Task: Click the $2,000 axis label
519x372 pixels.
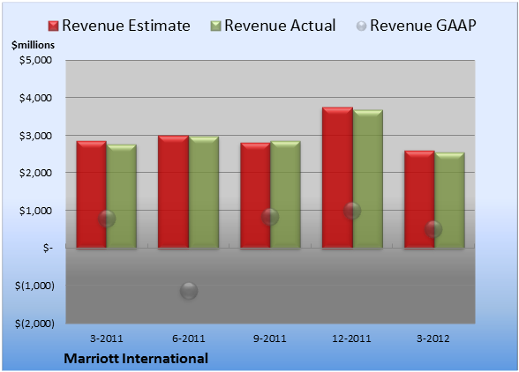Action: 35,173
